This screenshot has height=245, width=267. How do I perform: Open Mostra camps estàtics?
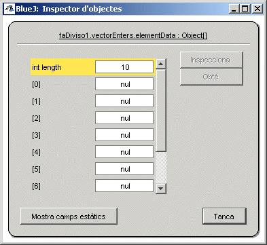(x=69, y=216)
